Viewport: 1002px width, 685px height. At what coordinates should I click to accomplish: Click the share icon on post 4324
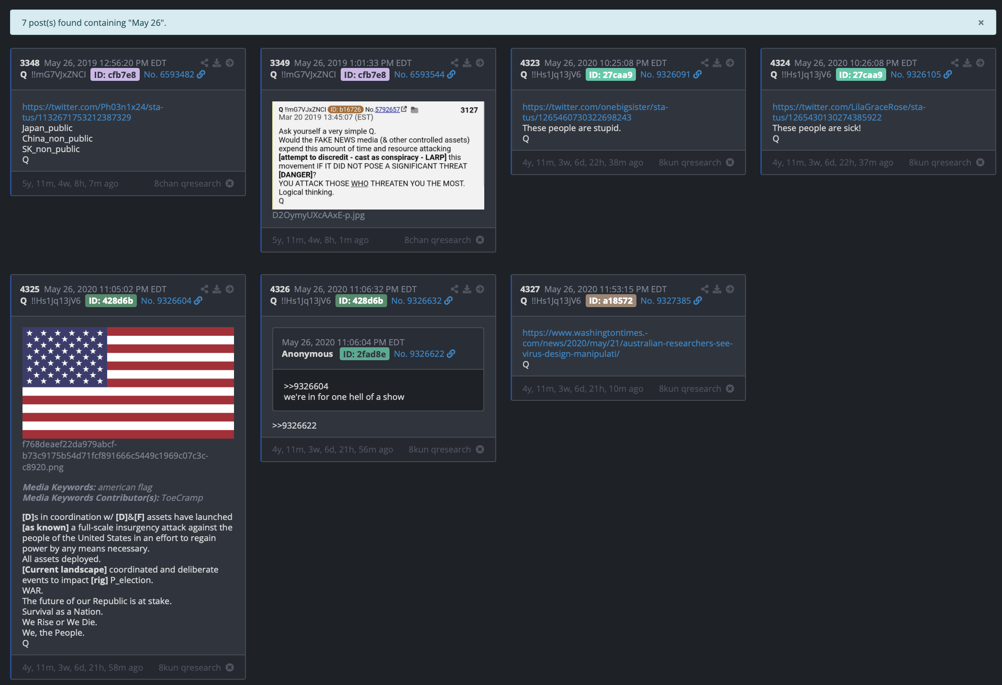click(x=955, y=63)
